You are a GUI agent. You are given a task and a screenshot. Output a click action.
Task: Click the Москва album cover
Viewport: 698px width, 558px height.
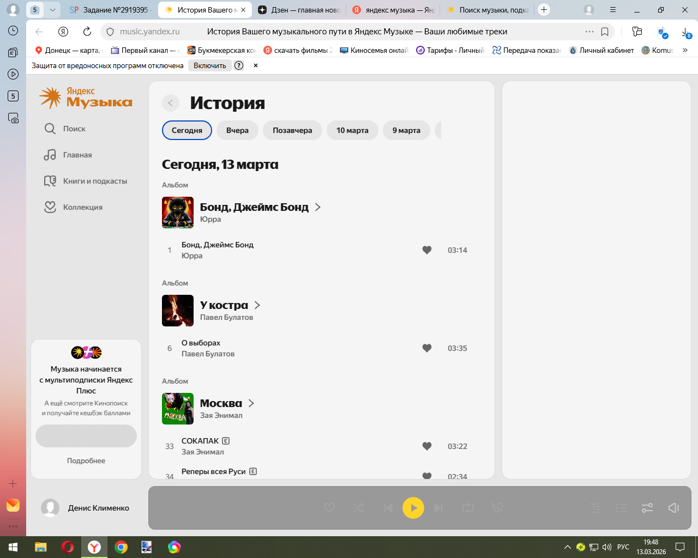(178, 409)
